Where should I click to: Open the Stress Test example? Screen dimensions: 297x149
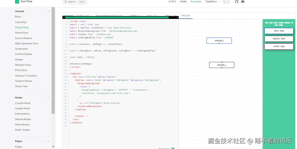[x=21, y=86]
